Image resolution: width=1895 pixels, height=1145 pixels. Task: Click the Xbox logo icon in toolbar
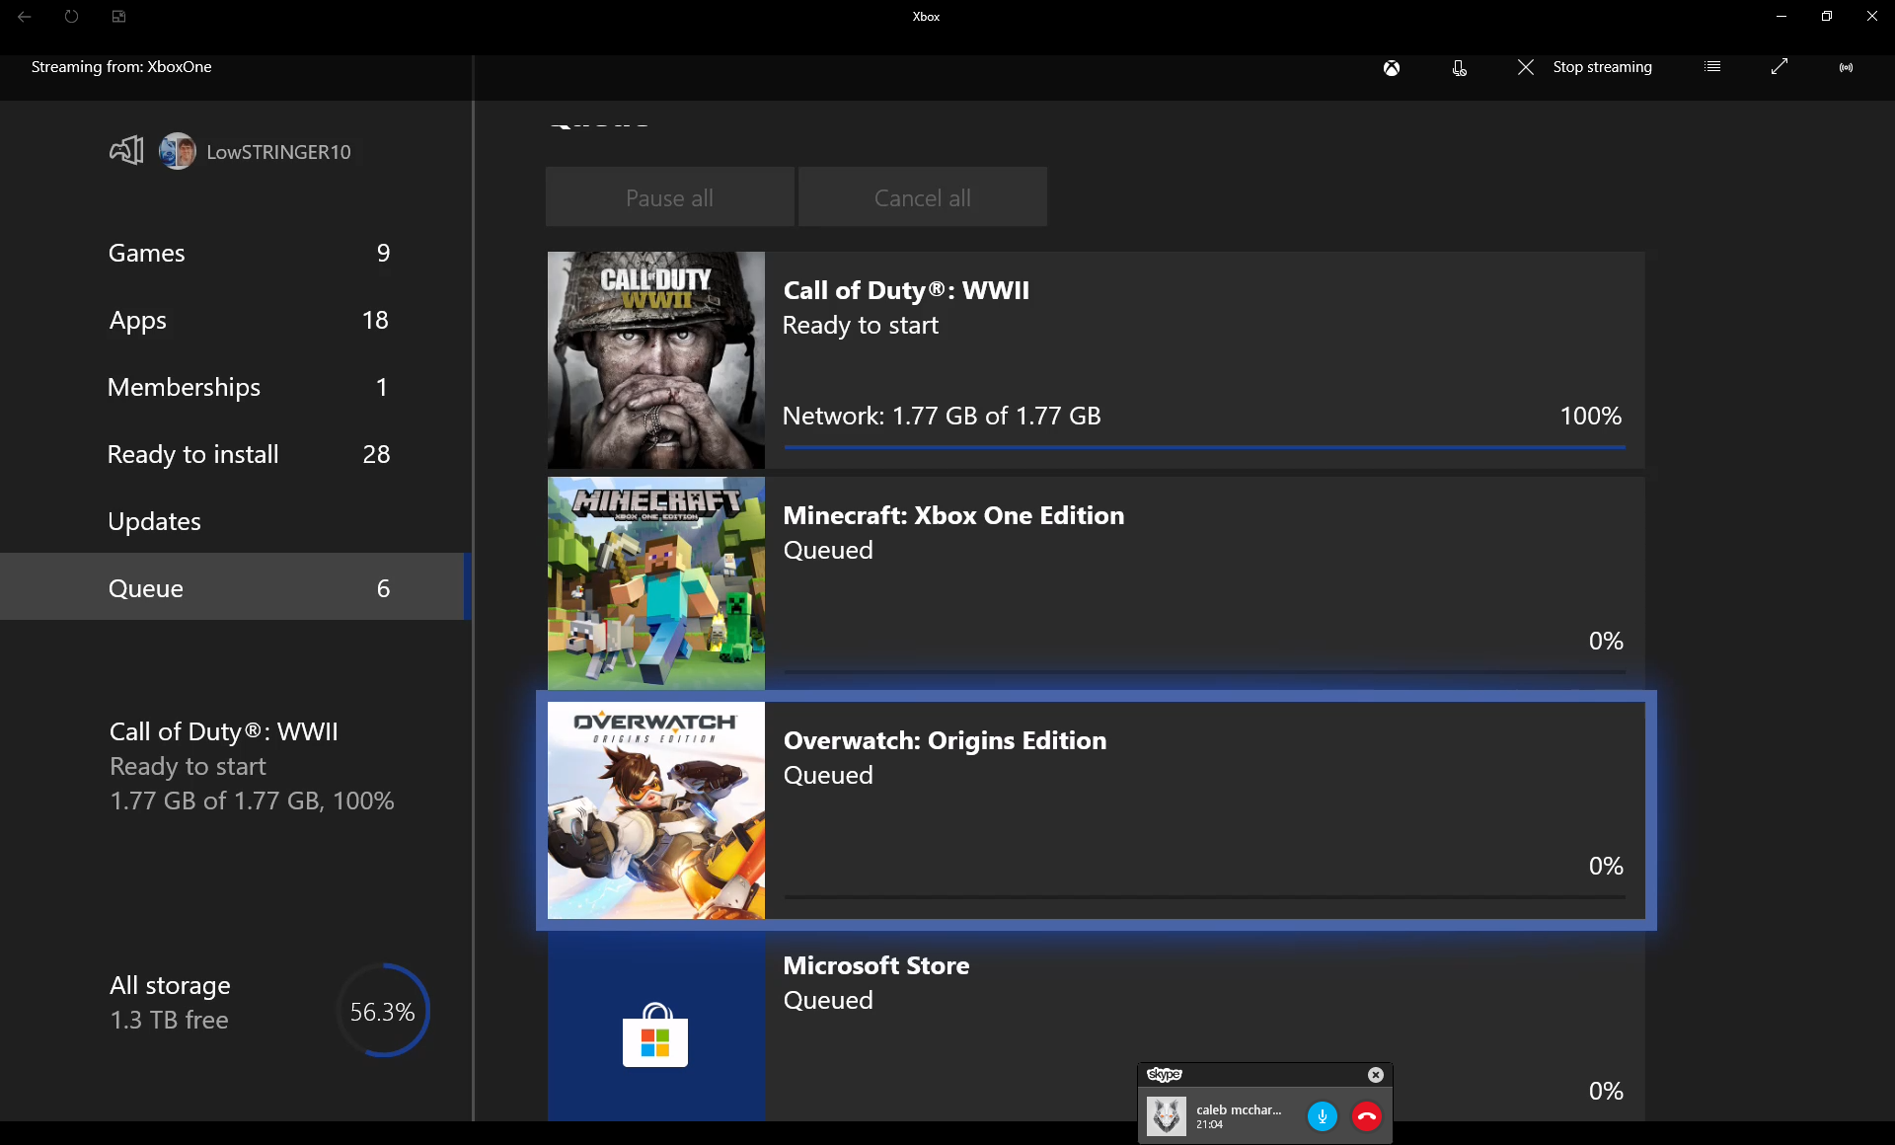coord(1392,66)
